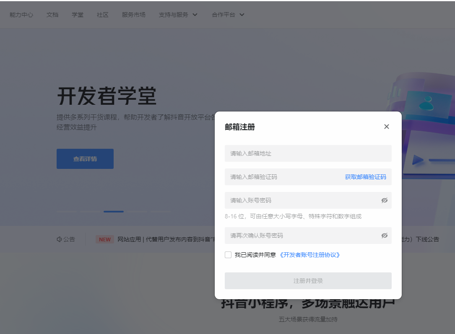The image size is (455, 334).
Task: Open the 《开发者账号注册协议》 link
Action: 309,255
